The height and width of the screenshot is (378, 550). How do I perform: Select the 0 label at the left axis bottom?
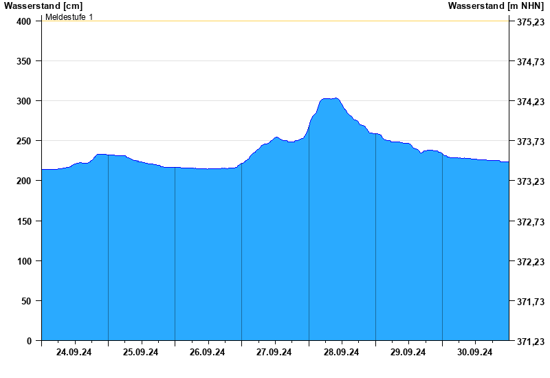pyautogui.click(x=29, y=341)
